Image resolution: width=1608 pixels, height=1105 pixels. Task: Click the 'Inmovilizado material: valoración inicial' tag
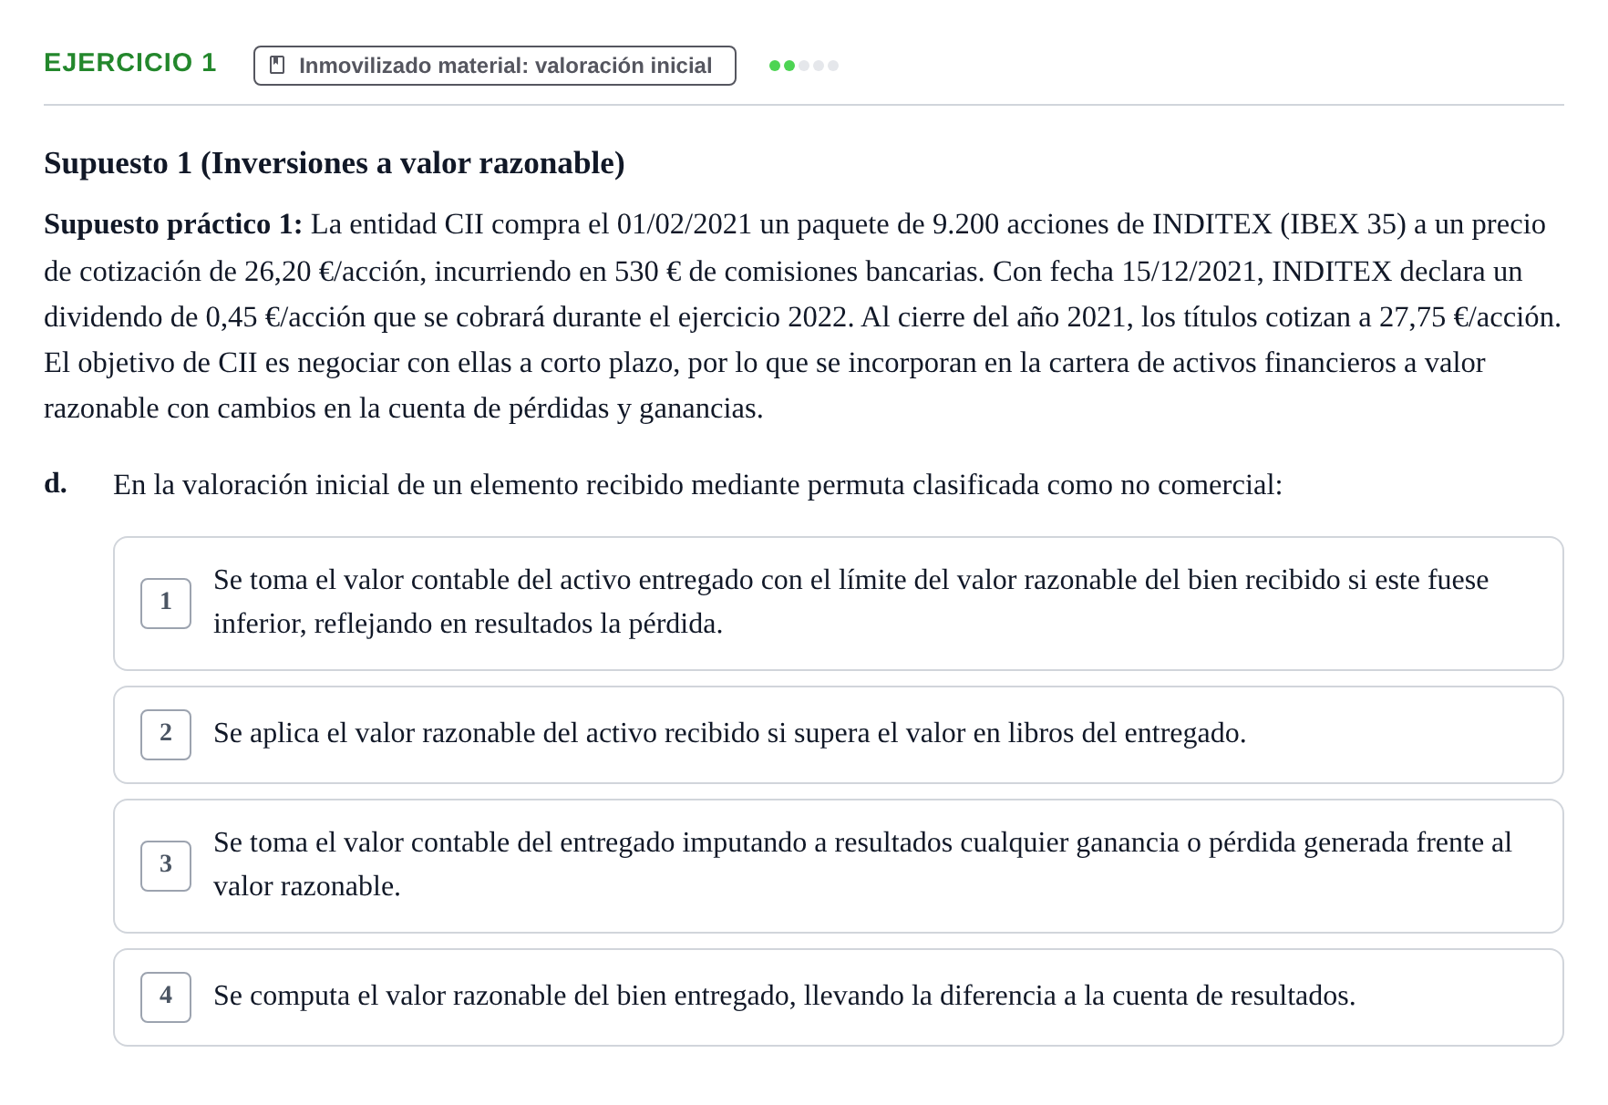[x=495, y=66]
